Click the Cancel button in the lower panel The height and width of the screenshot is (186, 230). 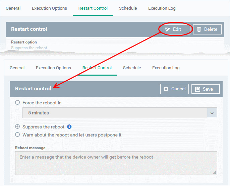[174, 89]
